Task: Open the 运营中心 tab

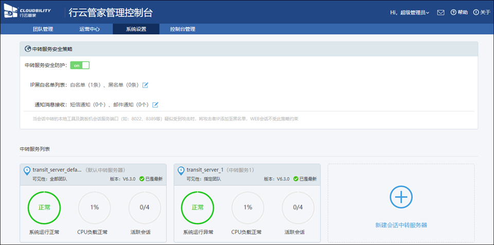Action: (x=90, y=29)
